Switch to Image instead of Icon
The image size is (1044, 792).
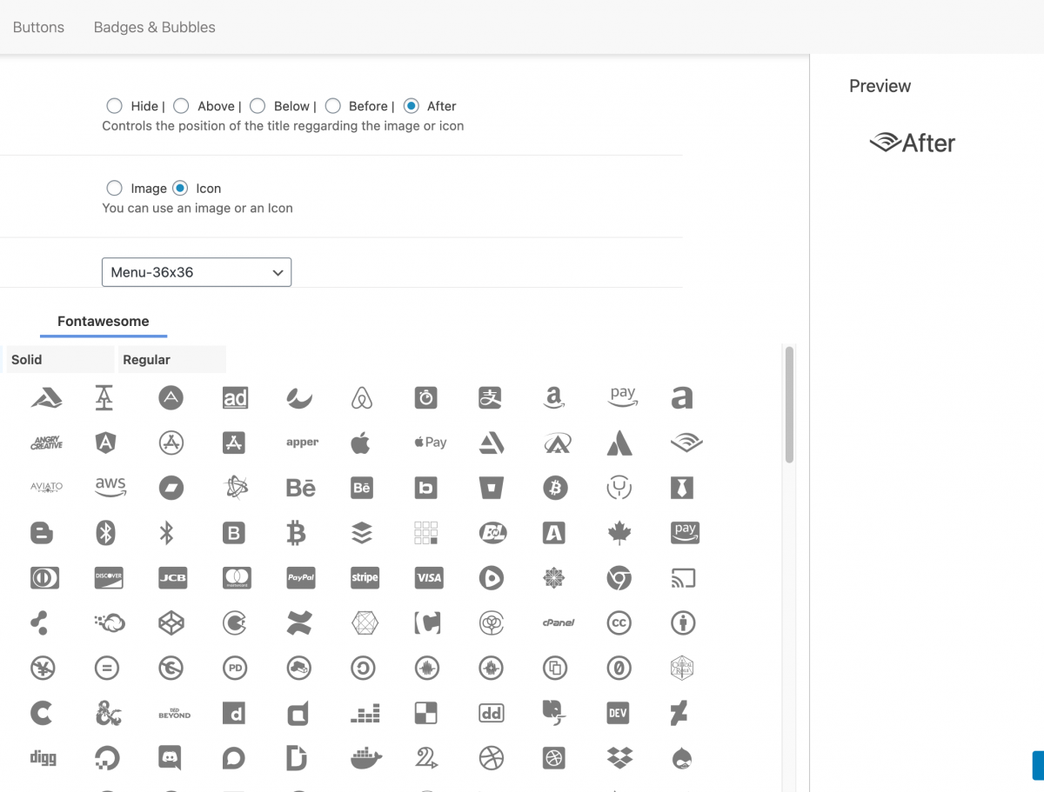[115, 189]
